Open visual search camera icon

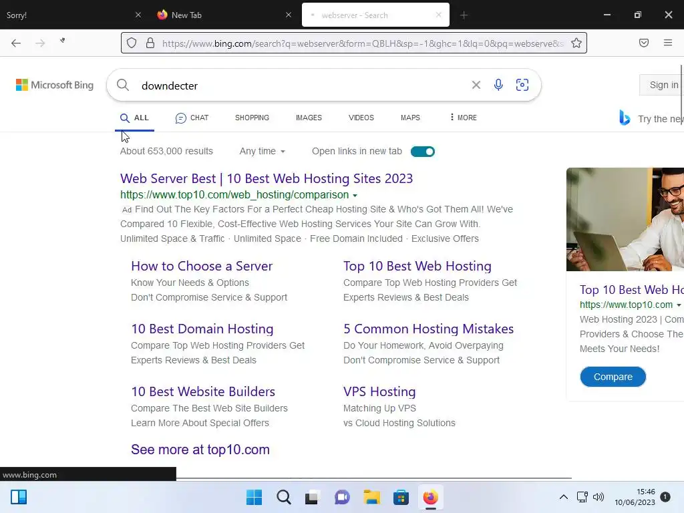point(522,85)
